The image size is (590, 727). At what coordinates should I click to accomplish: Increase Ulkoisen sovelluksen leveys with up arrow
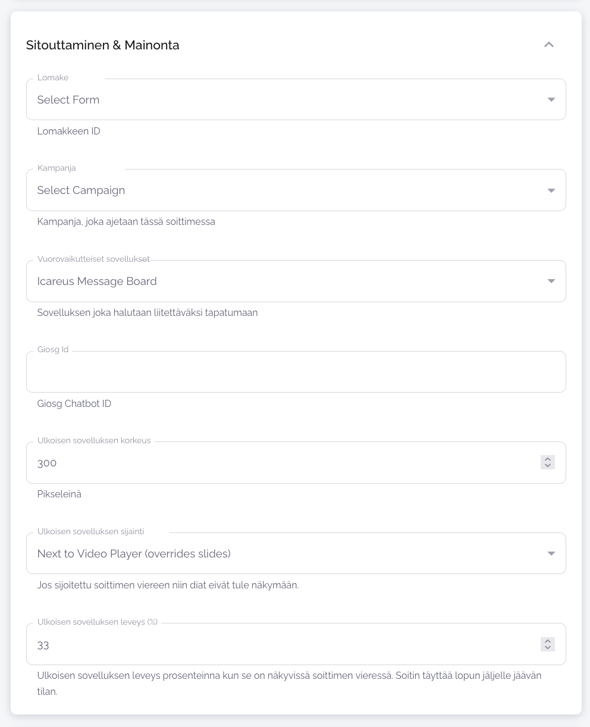pyautogui.click(x=548, y=641)
